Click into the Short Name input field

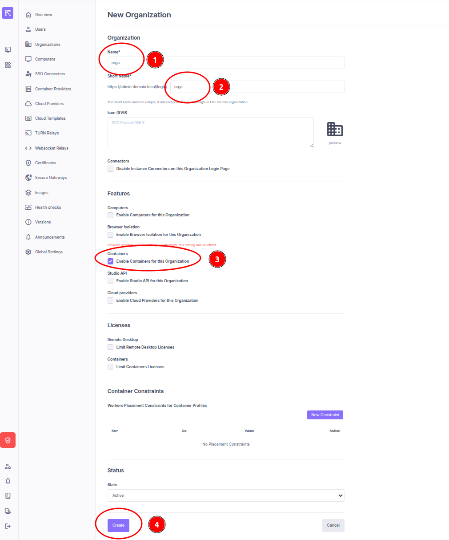[x=257, y=87]
